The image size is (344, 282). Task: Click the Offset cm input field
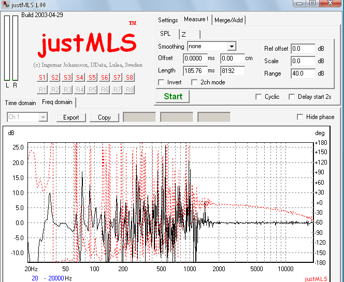pyautogui.click(x=232, y=58)
